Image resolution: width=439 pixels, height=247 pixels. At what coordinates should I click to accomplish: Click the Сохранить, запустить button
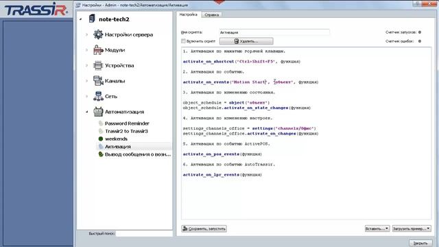[x=204, y=228]
